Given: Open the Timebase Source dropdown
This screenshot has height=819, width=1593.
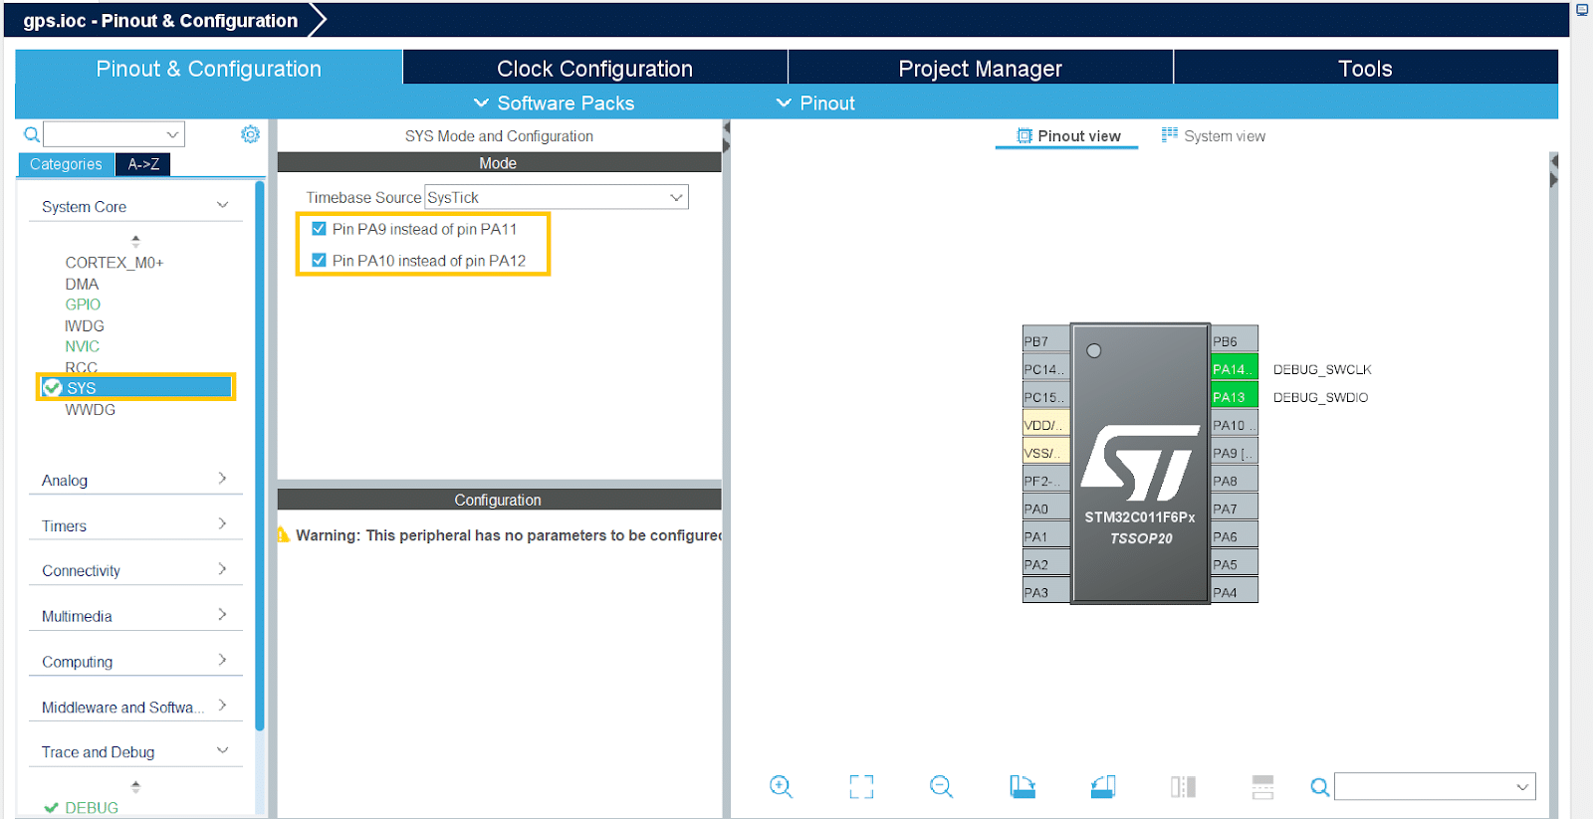Looking at the screenshot, I should [556, 198].
